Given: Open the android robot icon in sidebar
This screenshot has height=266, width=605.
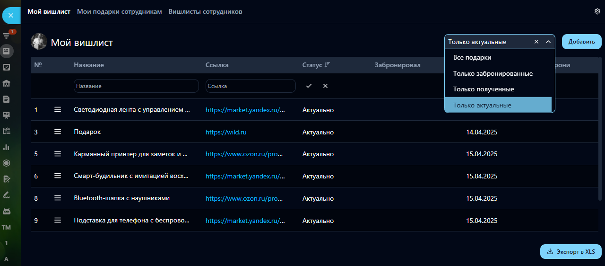Looking at the screenshot, I should pyautogui.click(x=7, y=211).
